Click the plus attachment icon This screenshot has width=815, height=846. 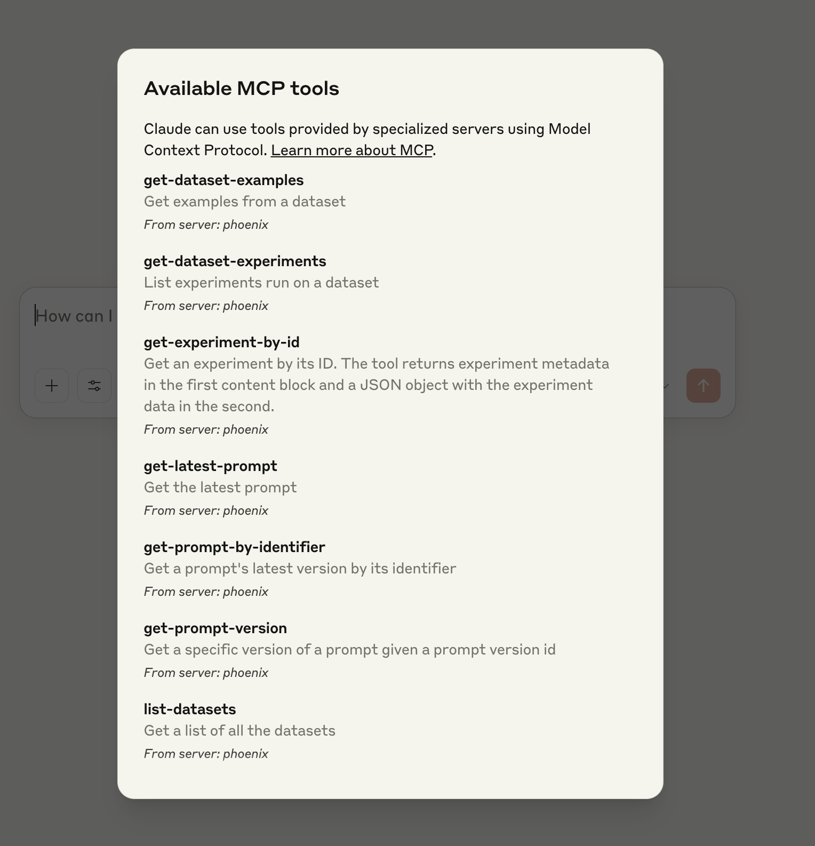click(52, 386)
